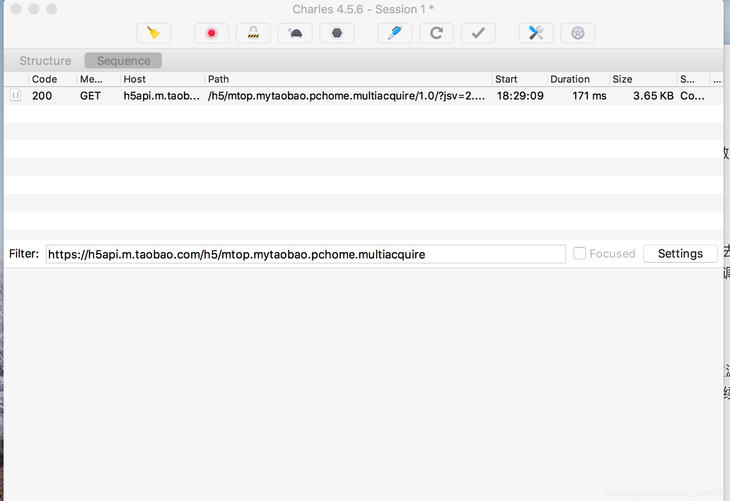Viewport: 730px width, 501px height.
Task: Sort by the Start column header
Action: [520, 79]
